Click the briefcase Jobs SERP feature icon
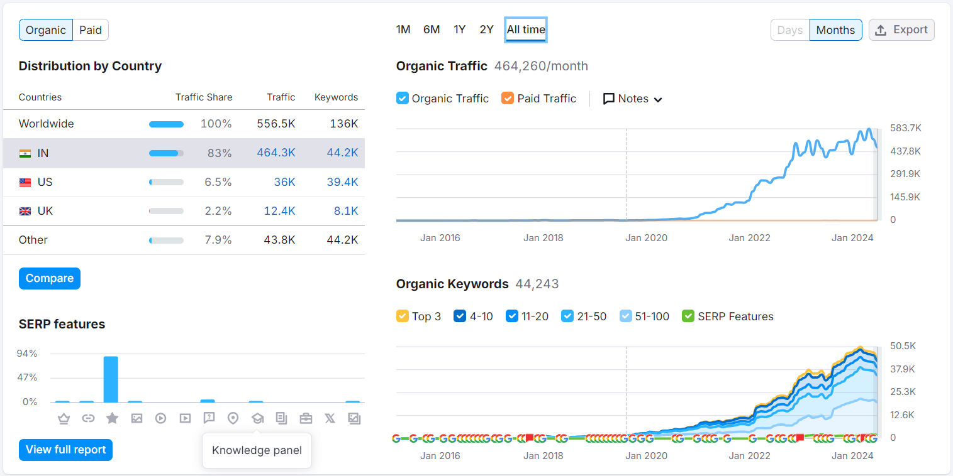 click(x=306, y=418)
